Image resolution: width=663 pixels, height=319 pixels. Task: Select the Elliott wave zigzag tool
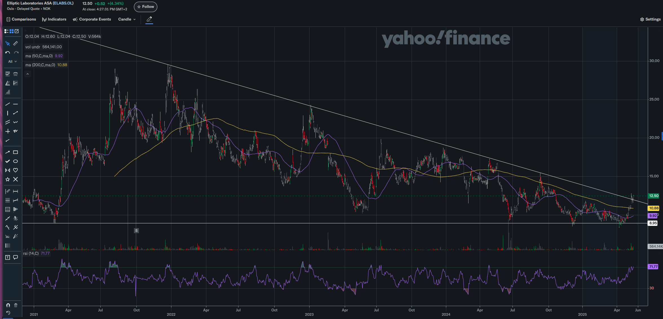coord(8,218)
